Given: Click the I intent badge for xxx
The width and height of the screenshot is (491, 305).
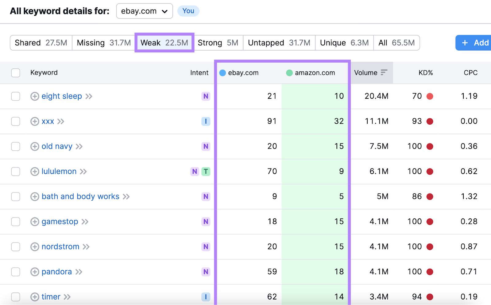Looking at the screenshot, I should click(x=206, y=121).
